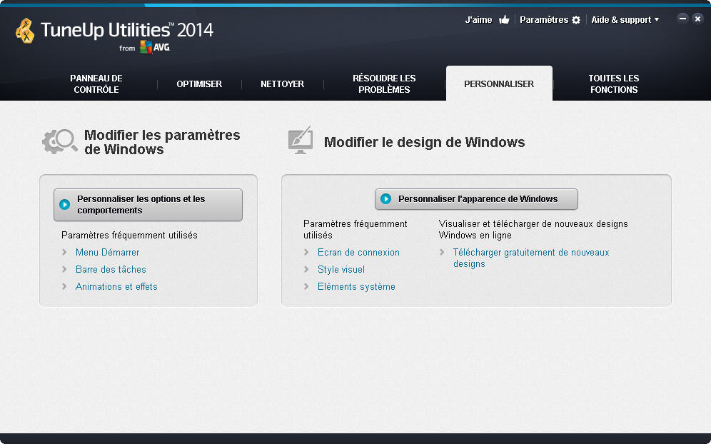711x444 pixels.
Task: Open the Ecran de connexion link
Action: tap(358, 252)
